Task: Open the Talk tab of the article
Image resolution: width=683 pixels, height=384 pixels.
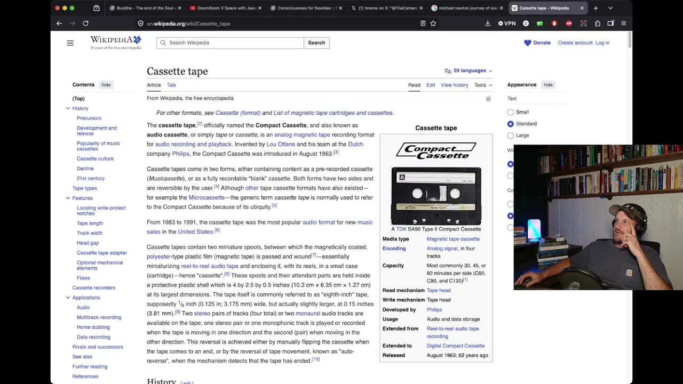Action: pos(171,85)
